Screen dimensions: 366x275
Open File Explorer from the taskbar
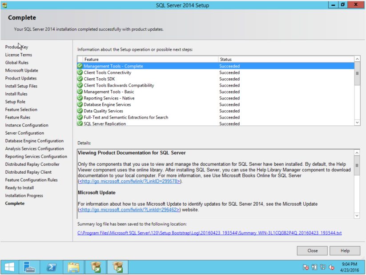tap(73, 267)
